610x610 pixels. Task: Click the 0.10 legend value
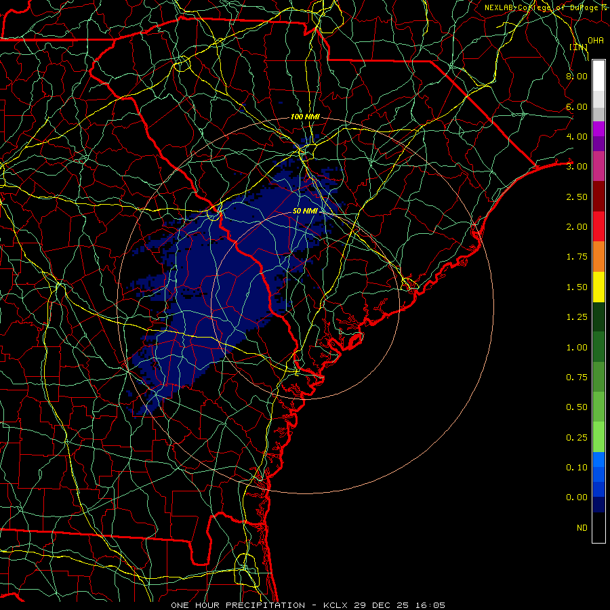point(577,468)
